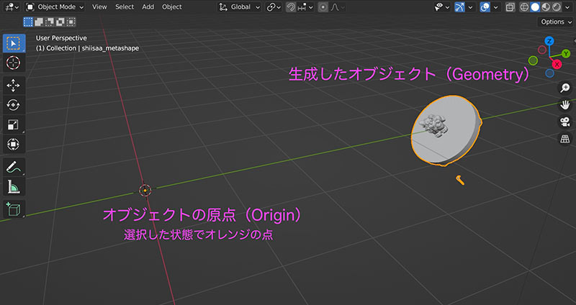Open proportional editing falloff dropdown
This screenshot has height=305, width=576.
pyautogui.click(x=337, y=7)
